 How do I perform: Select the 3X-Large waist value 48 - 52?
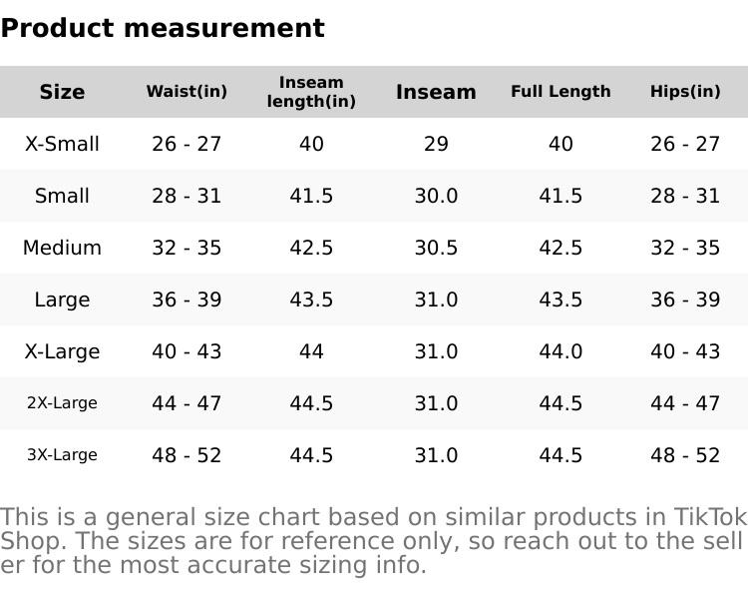tap(187, 455)
